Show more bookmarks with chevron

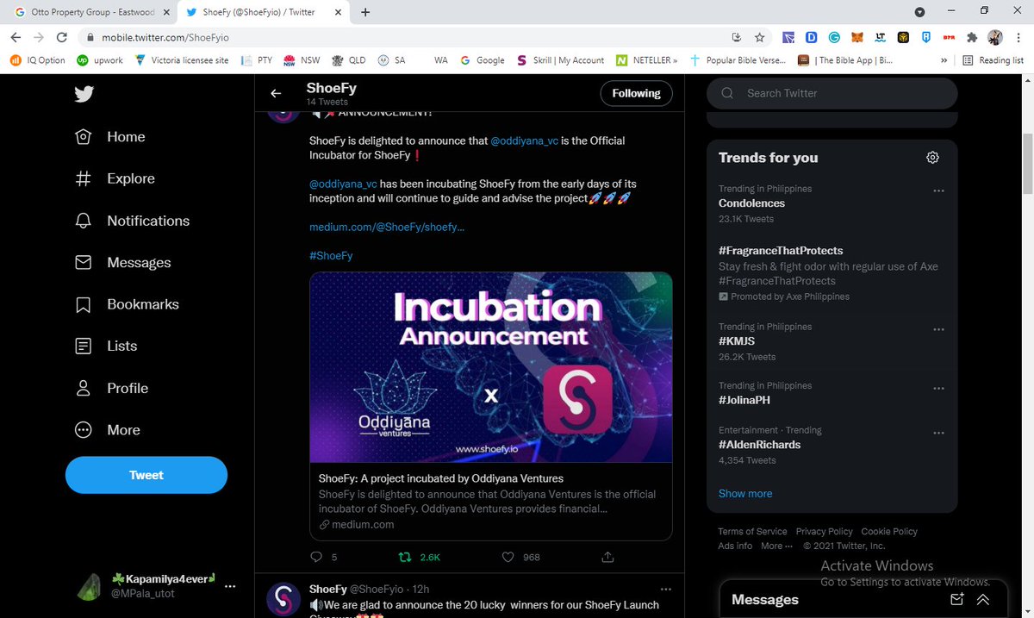[x=944, y=60]
